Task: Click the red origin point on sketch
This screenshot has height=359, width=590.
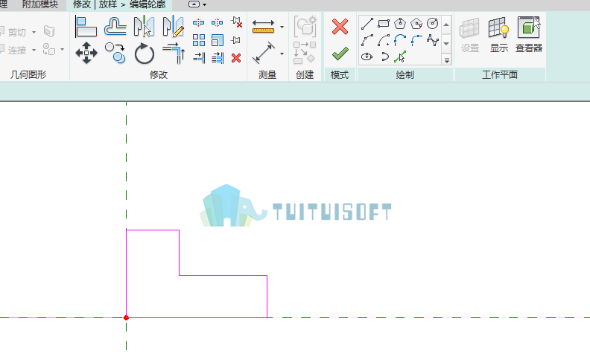Action: tap(127, 317)
